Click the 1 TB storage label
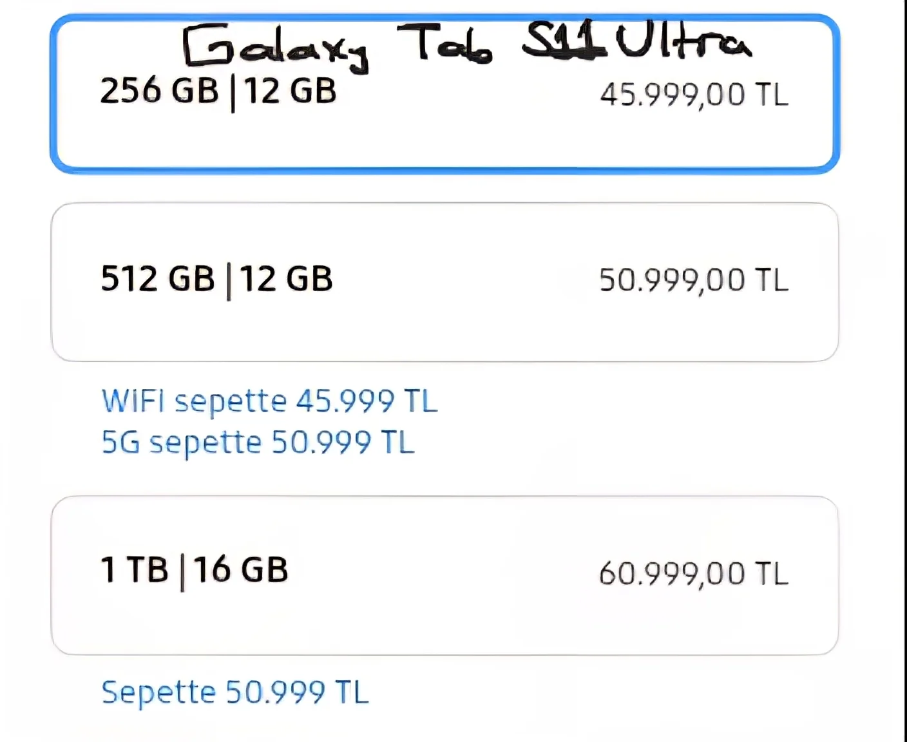 pos(134,570)
